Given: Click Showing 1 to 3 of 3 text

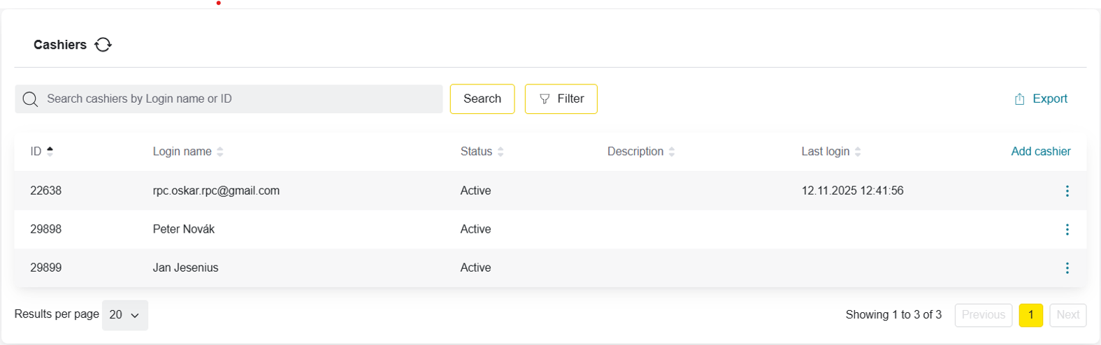Looking at the screenshot, I should 893,315.
